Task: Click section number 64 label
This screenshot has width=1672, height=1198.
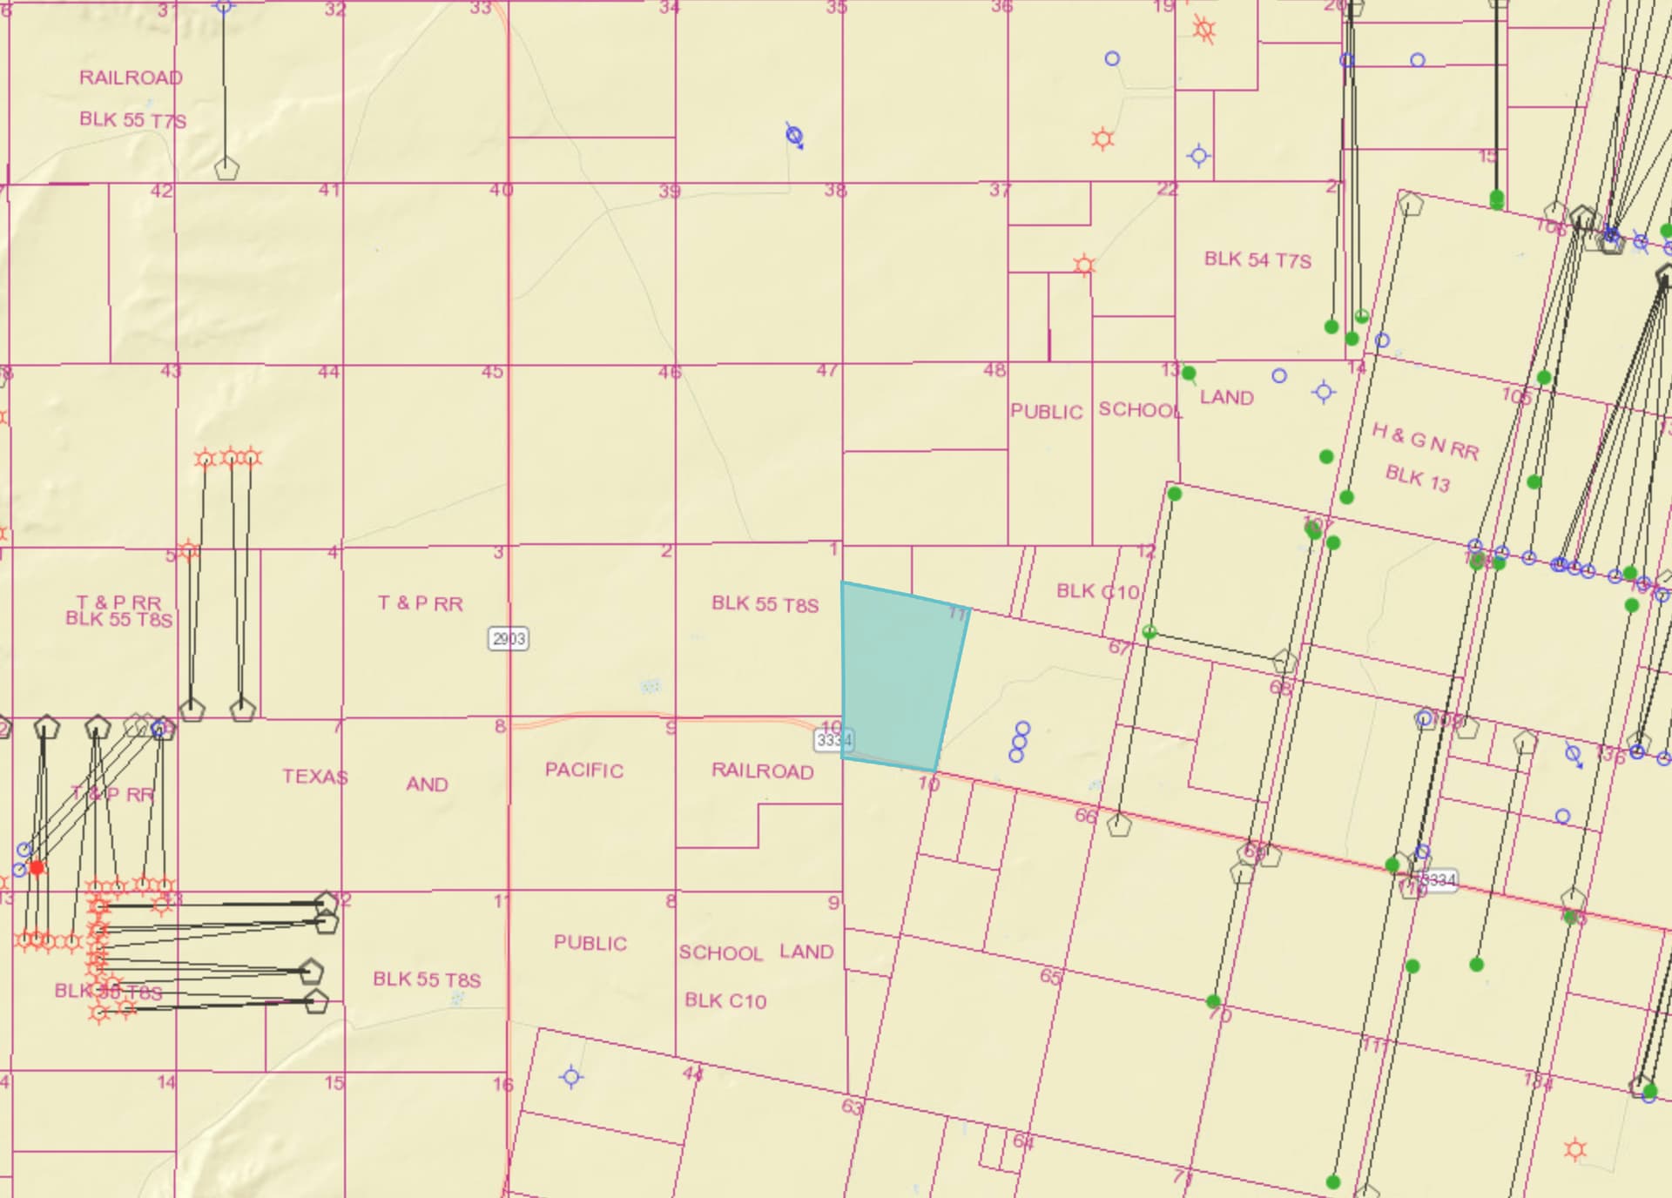Action: point(1023,1141)
